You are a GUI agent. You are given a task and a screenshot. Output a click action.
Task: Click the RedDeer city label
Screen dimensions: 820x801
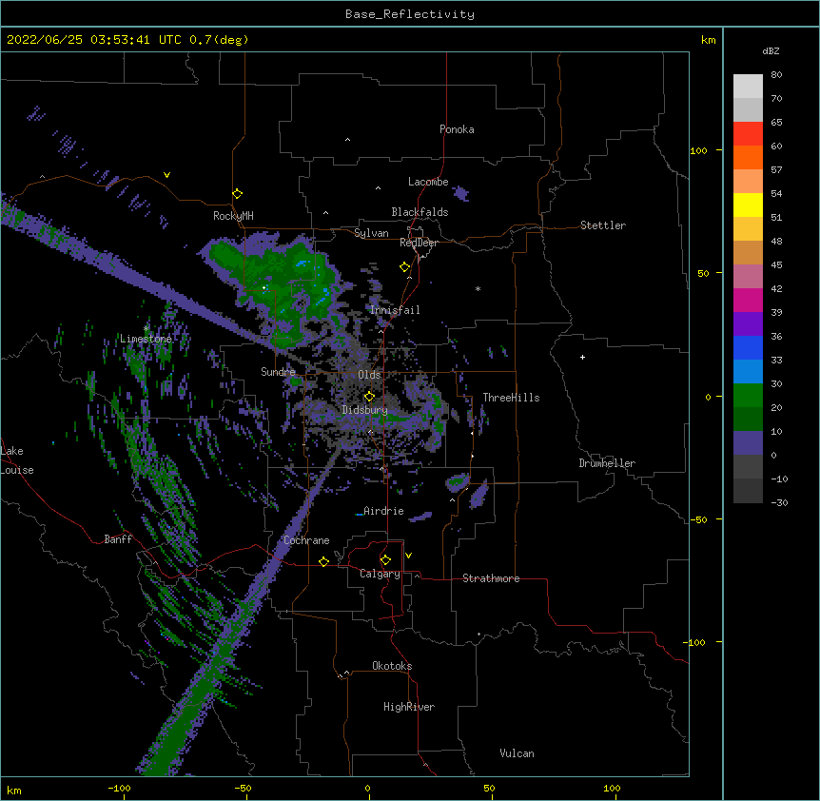[419, 243]
